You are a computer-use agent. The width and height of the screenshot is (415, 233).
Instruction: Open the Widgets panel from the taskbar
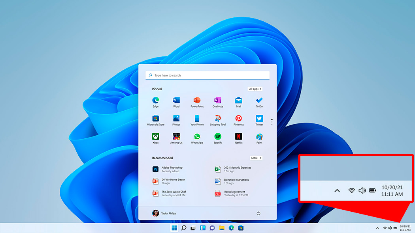[203, 228]
